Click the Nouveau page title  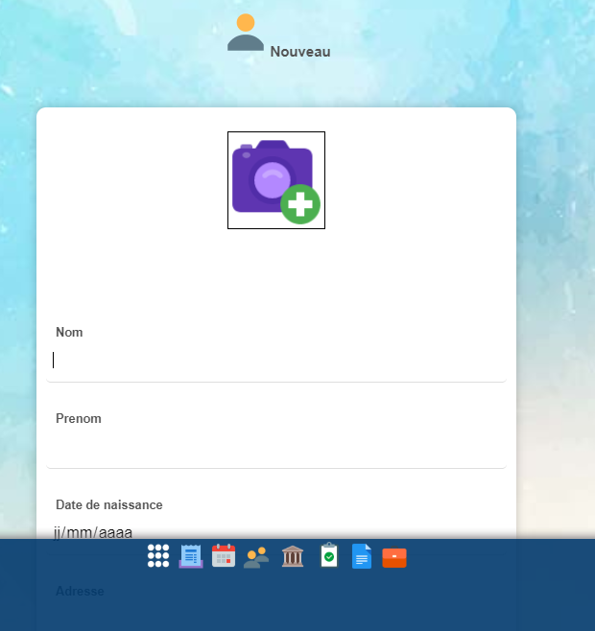(x=300, y=52)
